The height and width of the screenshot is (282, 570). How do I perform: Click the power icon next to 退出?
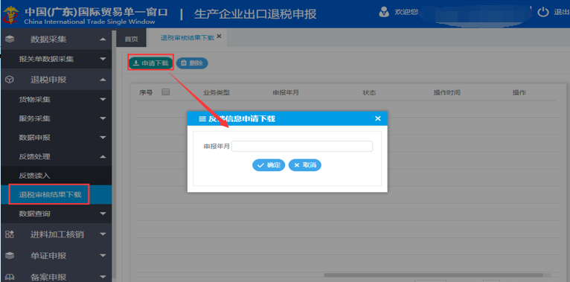(x=543, y=12)
